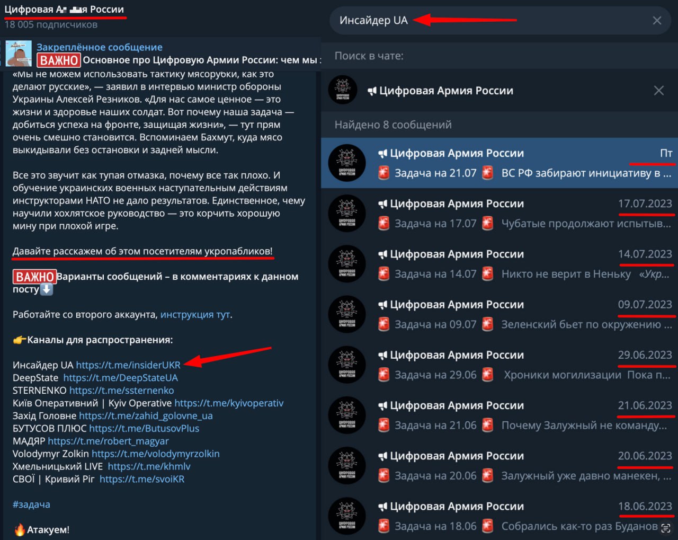
Task: Open the kyivoperativ channel link
Action: click(x=229, y=403)
